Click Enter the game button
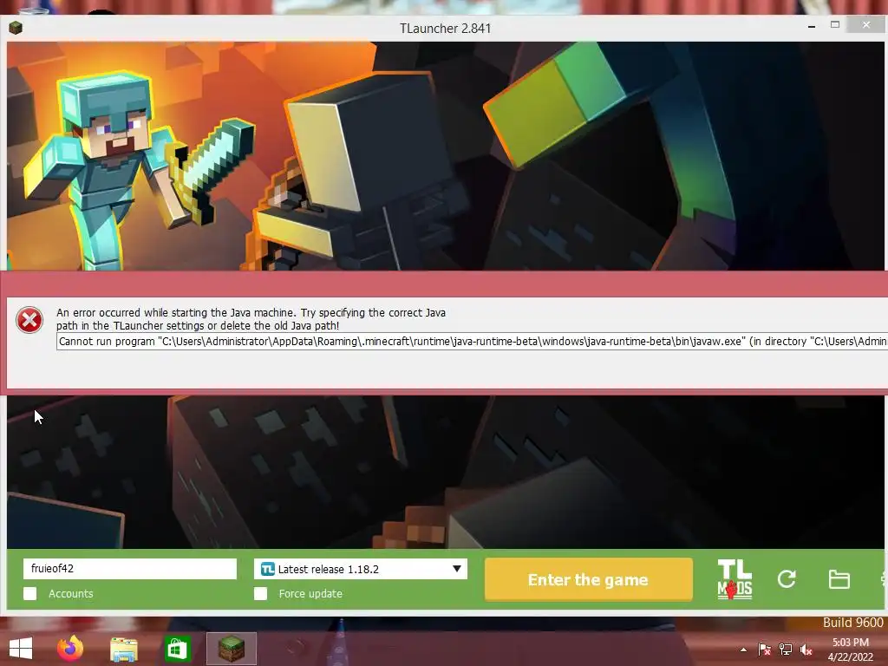This screenshot has height=666, width=888. coord(589,579)
